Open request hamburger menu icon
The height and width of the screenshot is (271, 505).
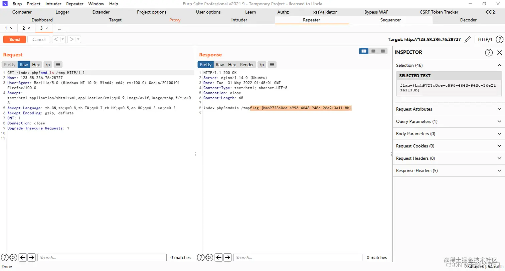pos(58,65)
